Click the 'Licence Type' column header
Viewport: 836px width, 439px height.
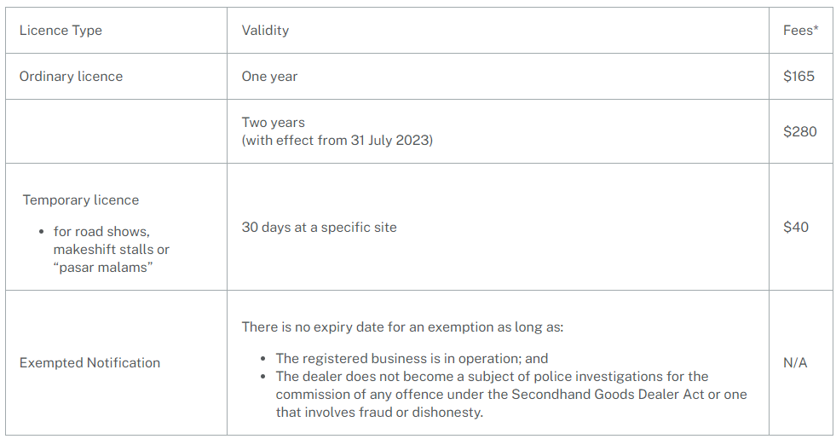click(x=61, y=31)
